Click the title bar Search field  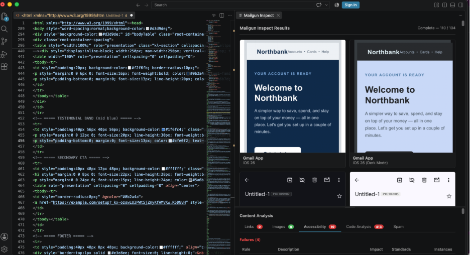pos(232,5)
